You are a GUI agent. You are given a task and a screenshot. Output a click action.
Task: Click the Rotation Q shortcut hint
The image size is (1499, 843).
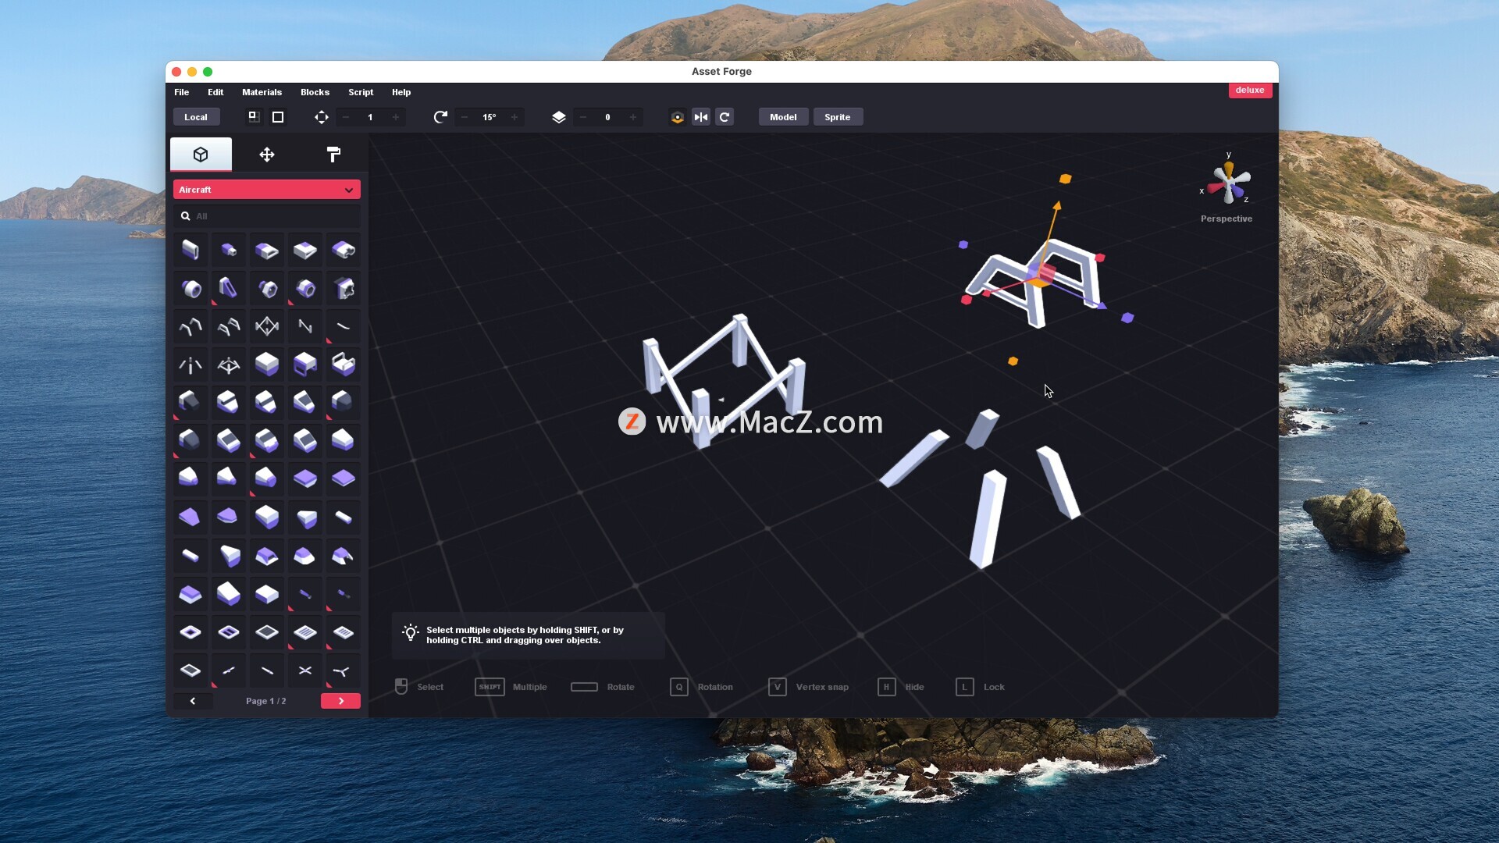(x=702, y=687)
